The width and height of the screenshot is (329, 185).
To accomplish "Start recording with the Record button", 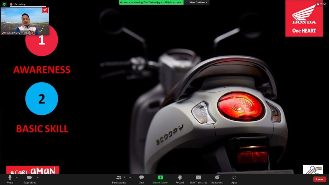I will (180, 179).
